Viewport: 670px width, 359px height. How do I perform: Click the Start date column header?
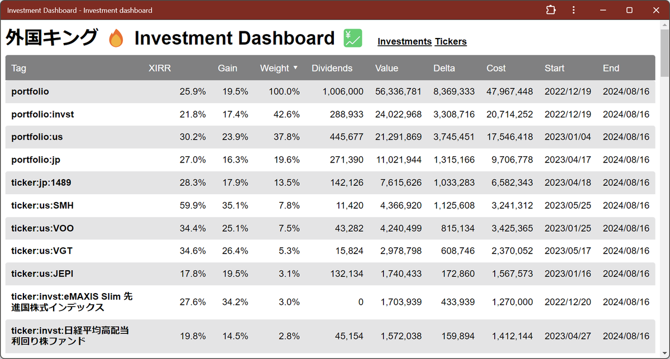[554, 68]
